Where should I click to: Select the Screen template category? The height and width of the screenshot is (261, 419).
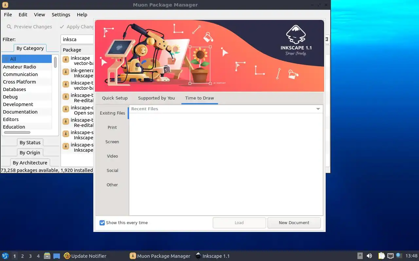(x=112, y=142)
